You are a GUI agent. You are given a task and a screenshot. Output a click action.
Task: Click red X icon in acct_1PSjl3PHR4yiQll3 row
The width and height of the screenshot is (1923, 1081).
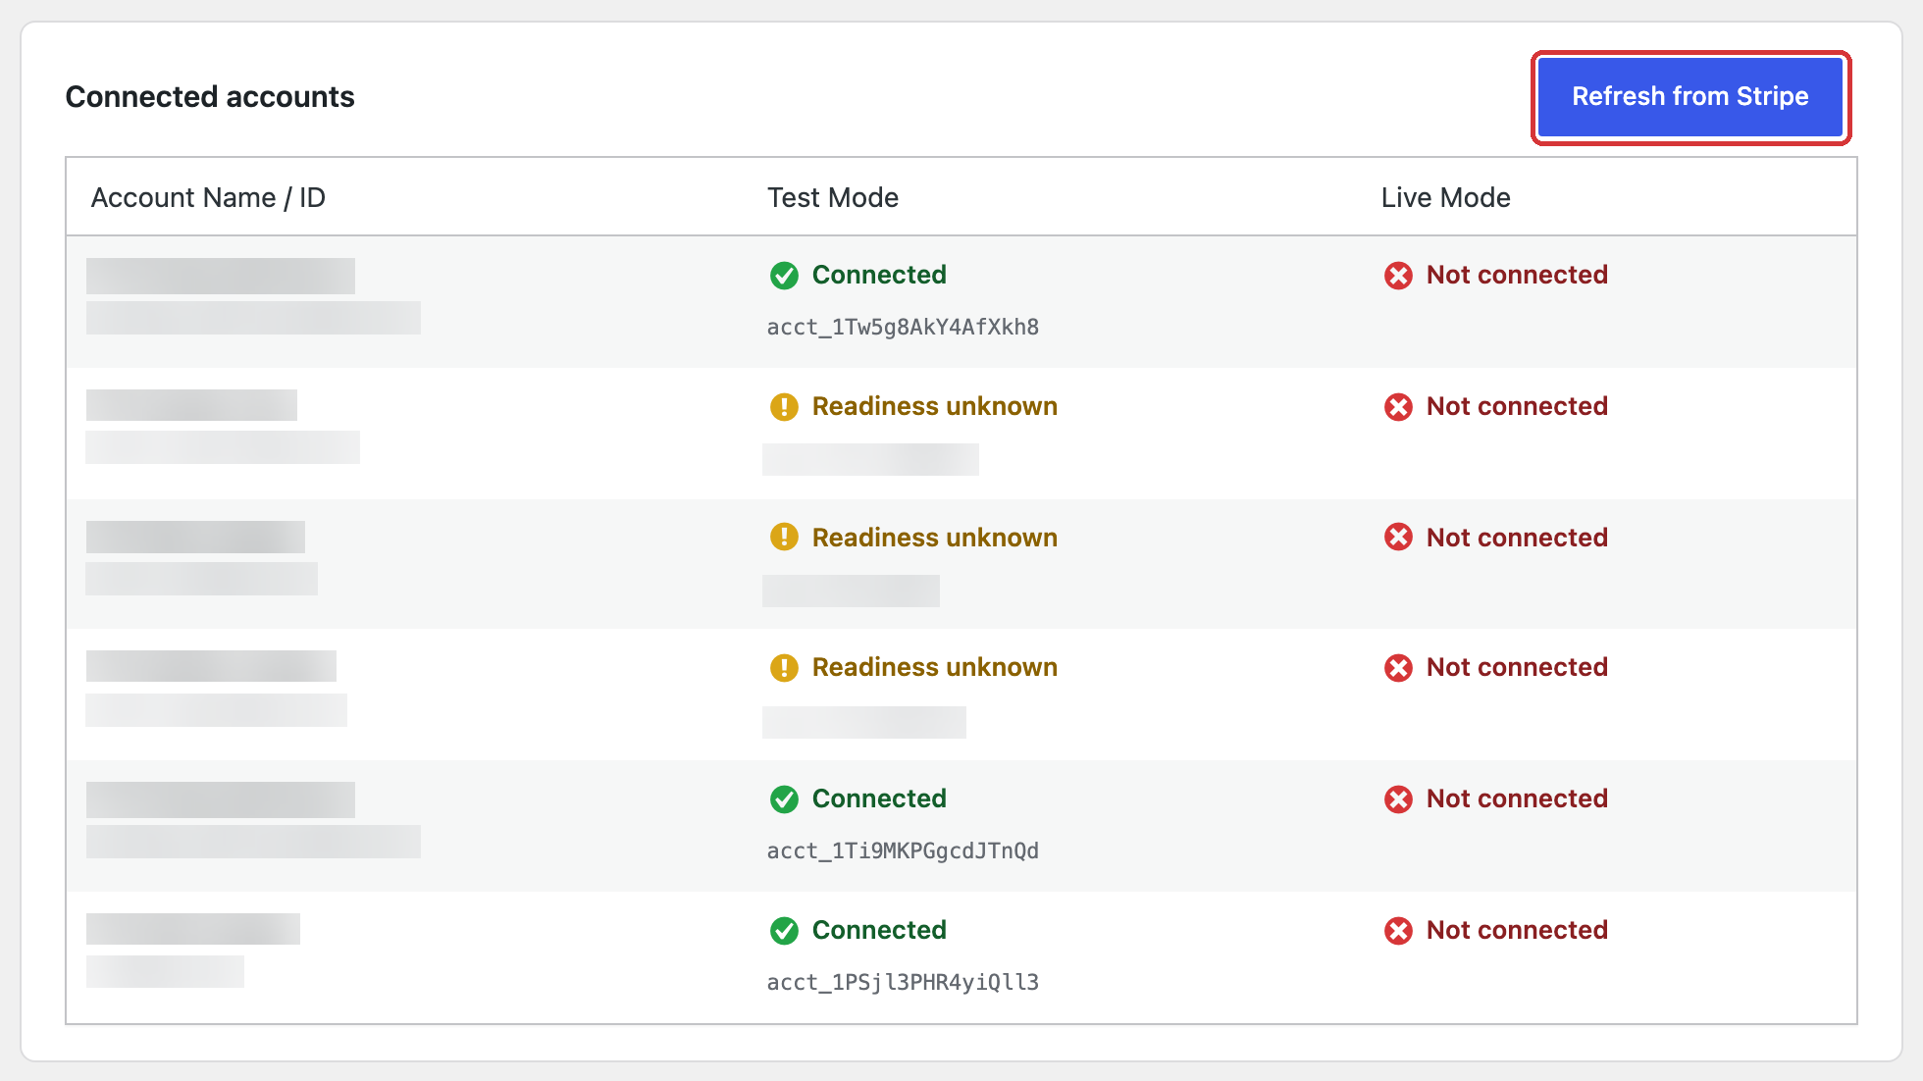click(x=1398, y=931)
